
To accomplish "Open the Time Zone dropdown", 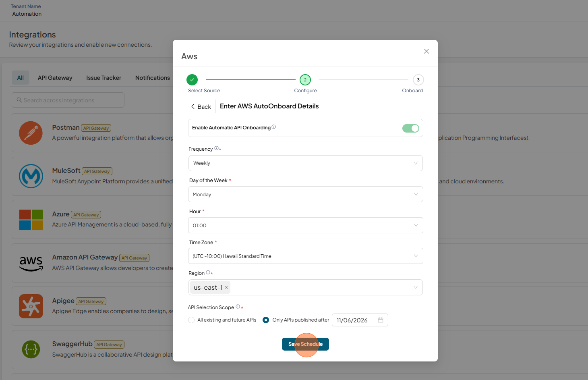I will (x=305, y=256).
